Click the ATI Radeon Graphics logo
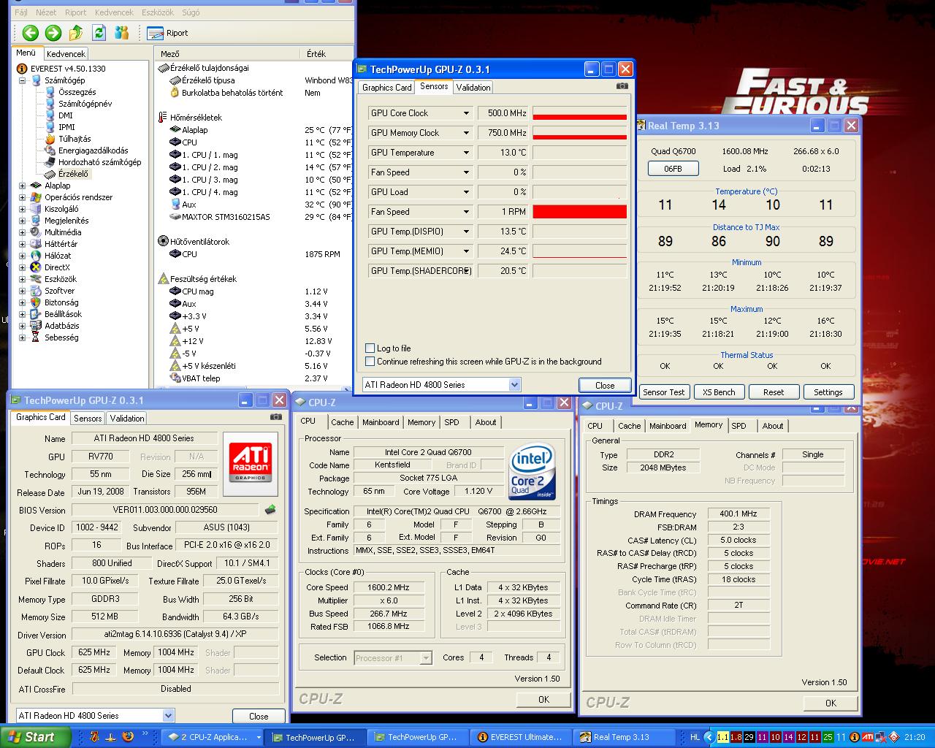Viewport: 935px width, 748px height. (251, 461)
